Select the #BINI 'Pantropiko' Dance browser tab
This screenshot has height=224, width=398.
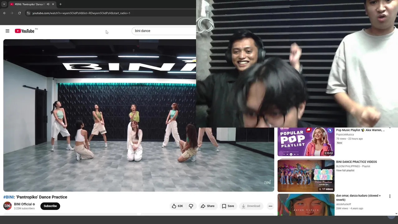32,4
